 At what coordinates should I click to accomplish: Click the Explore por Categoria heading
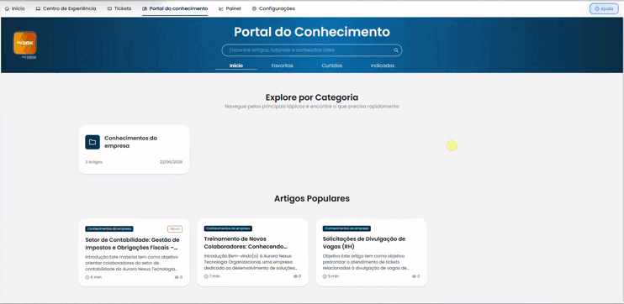pyautogui.click(x=312, y=97)
